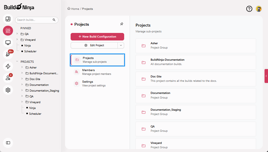Open the Vineyard project card
268x152 pixels.
pos(196,144)
